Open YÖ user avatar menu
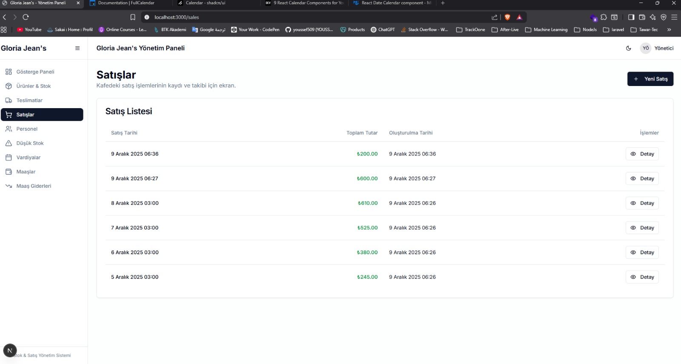681x364 pixels. (646, 48)
